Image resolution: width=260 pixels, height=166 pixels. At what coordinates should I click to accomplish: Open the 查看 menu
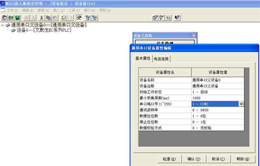[43, 10]
